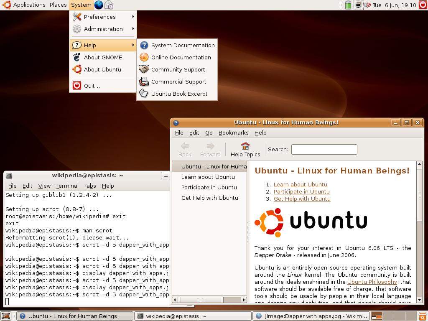
Task: Open the Ubuntu Philosophy hyperlink
Action: click(x=372, y=282)
